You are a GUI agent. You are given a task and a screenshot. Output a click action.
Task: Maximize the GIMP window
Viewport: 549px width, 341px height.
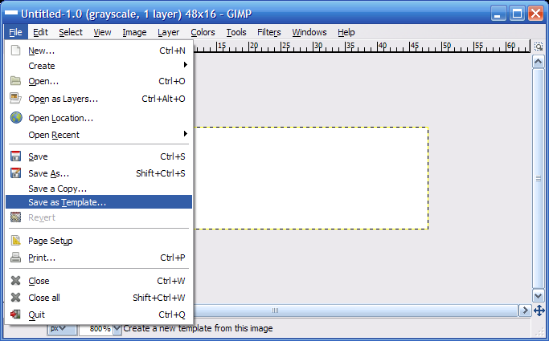click(x=517, y=14)
